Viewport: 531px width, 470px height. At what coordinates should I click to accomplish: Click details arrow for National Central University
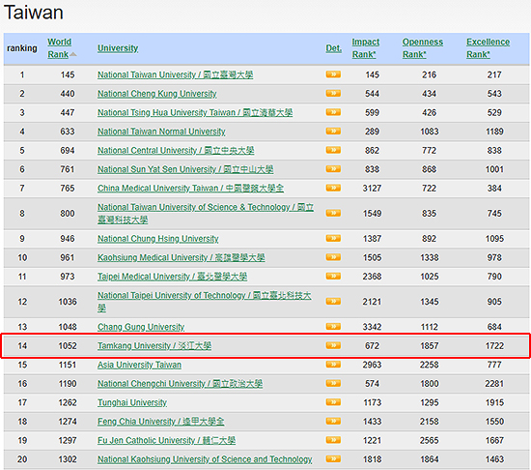pyautogui.click(x=333, y=150)
